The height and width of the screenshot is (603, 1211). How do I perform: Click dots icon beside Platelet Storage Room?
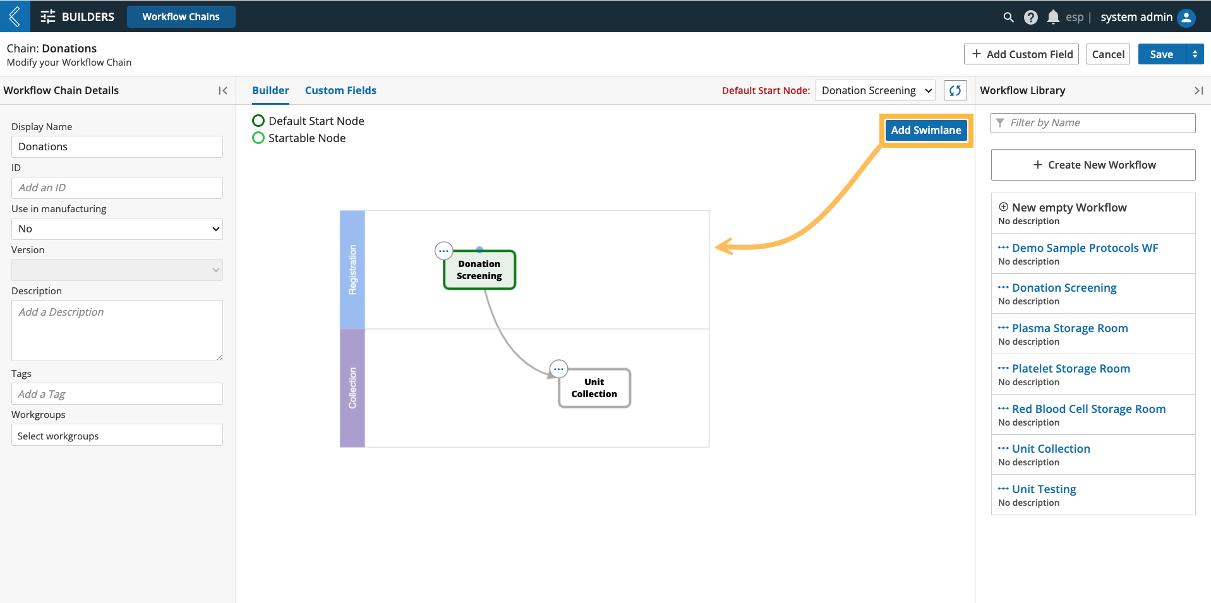(1003, 368)
